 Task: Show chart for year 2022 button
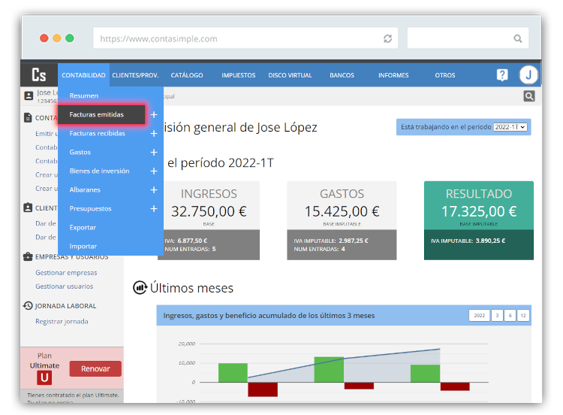[x=479, y=316]
